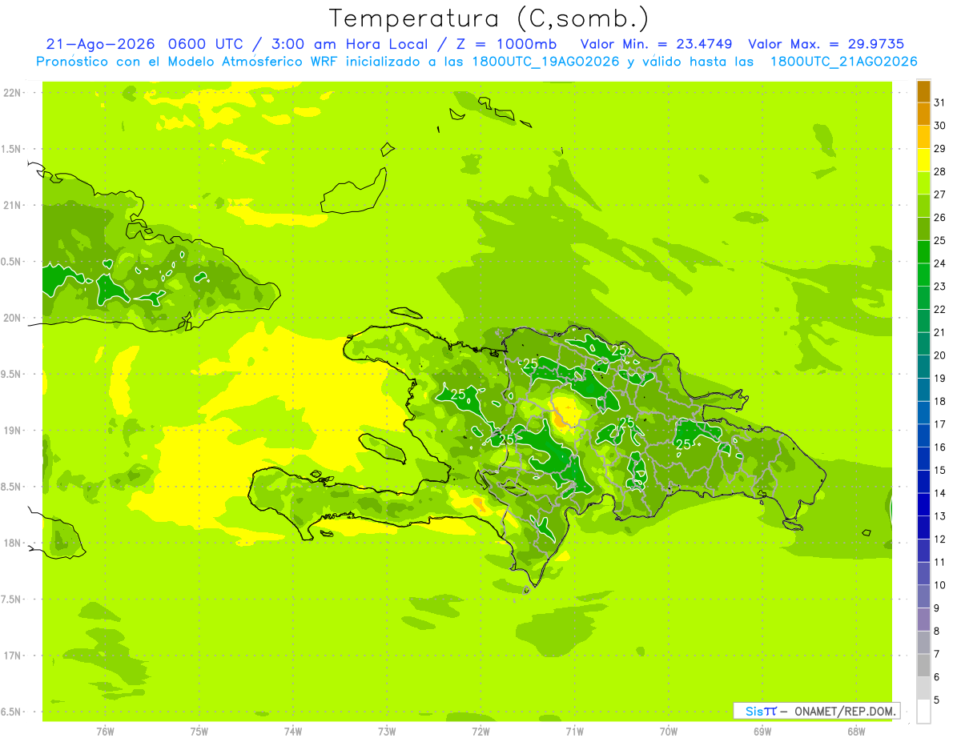Click the "75W" longitude label
Screen dimensions: 961x742
[199, 731]
